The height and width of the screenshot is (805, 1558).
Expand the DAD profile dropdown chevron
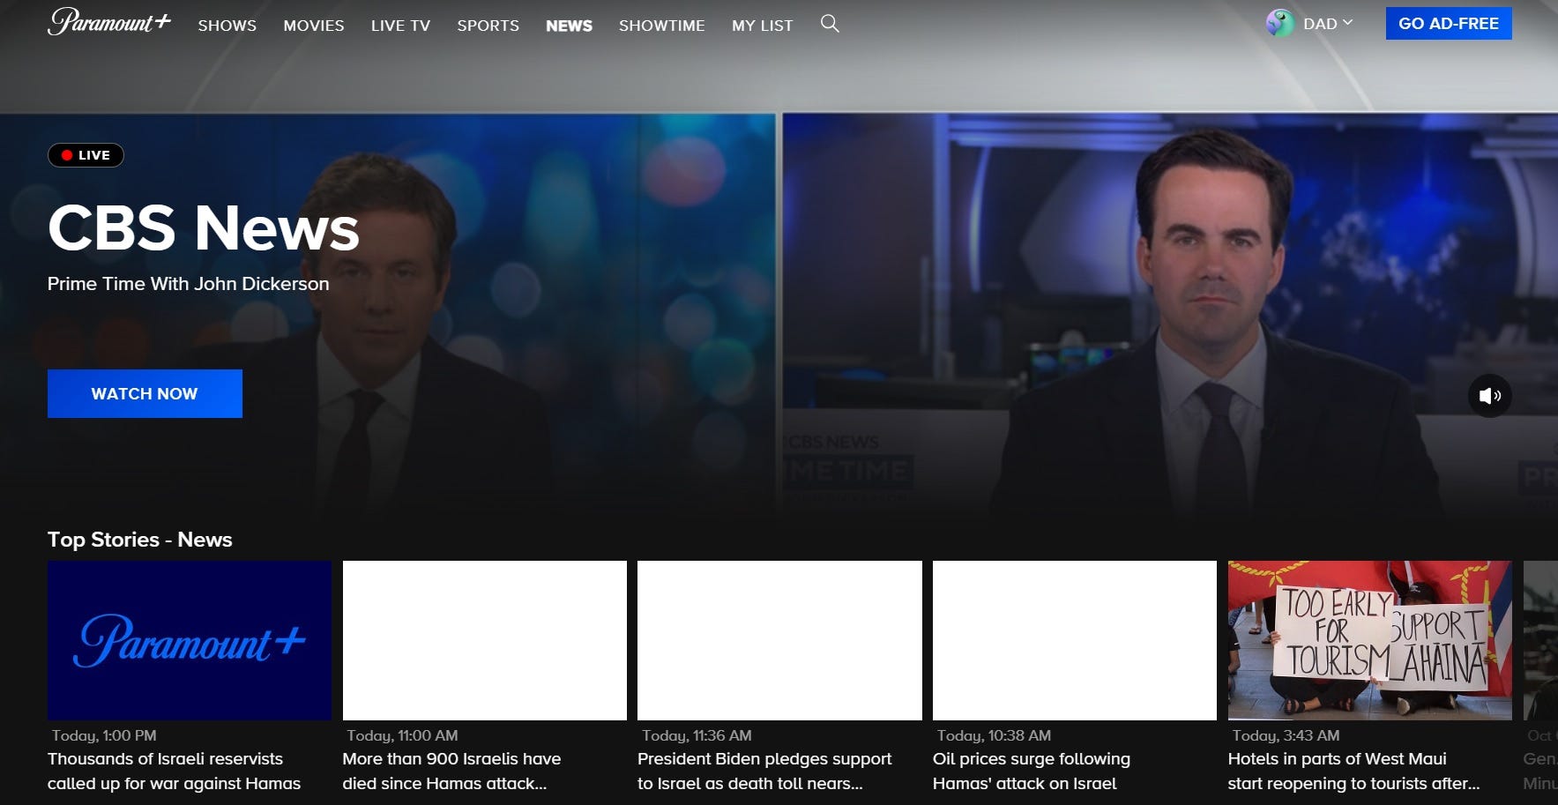tap(1347, 23)
